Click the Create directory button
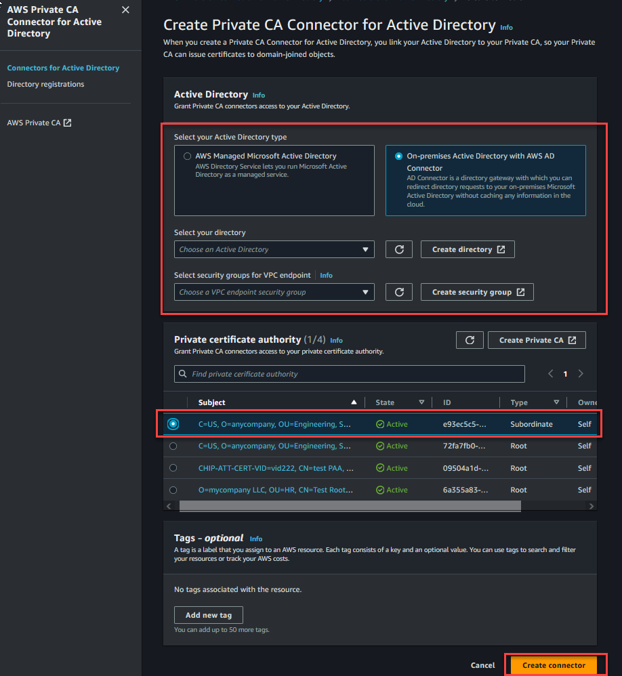The width and height of the screenshot is (622, 676). tap(468, 250)
